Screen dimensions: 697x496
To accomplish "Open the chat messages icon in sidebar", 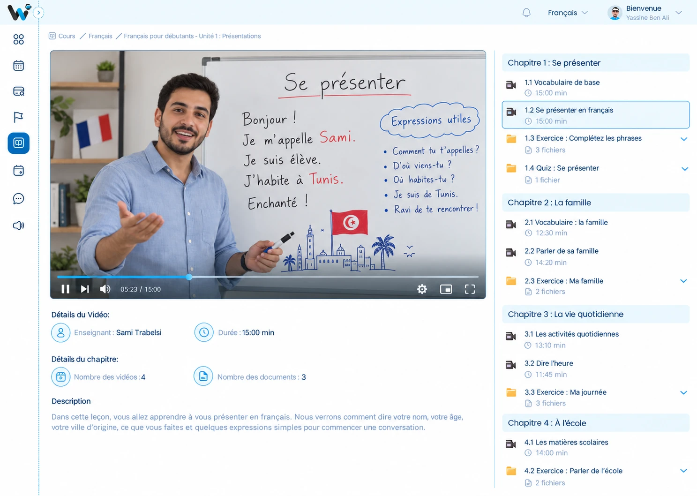I will point(19,199).
